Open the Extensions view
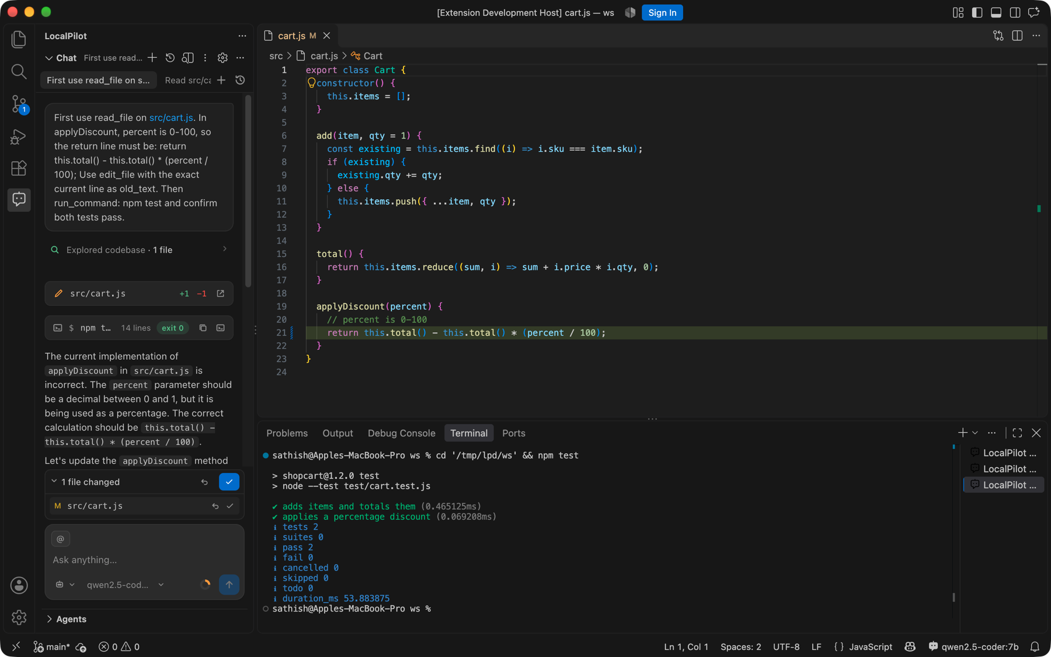Image resolution: width=1051 pixels, height=657 pixels. click(x=19, y=168)
